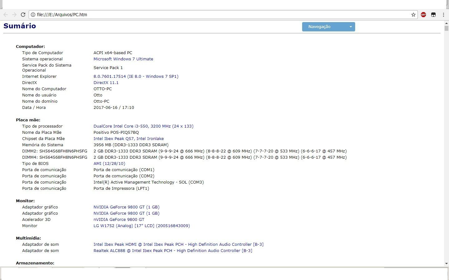The image size is (449, 280).
Task: Open the DirectX 11.1 link
Action: [x=106, y=83]
